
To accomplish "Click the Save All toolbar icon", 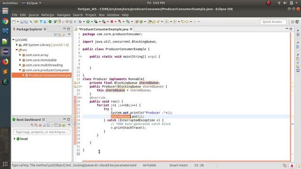I will [26, 22].
